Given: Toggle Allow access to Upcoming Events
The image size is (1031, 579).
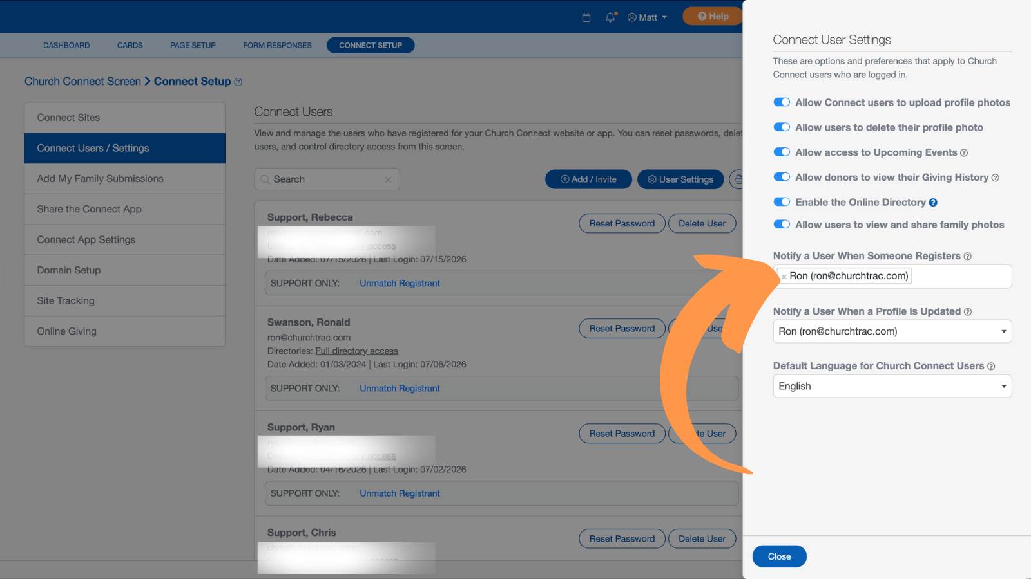Looking at the screenshot, I should [782, 152].
